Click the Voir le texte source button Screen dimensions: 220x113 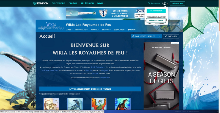click(x=143, y=36)
